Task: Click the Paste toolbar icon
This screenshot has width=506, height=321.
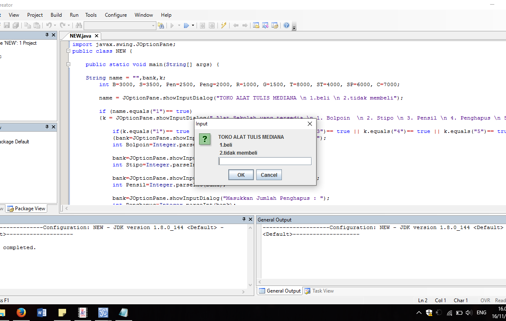Action: [x=37, y=25]
